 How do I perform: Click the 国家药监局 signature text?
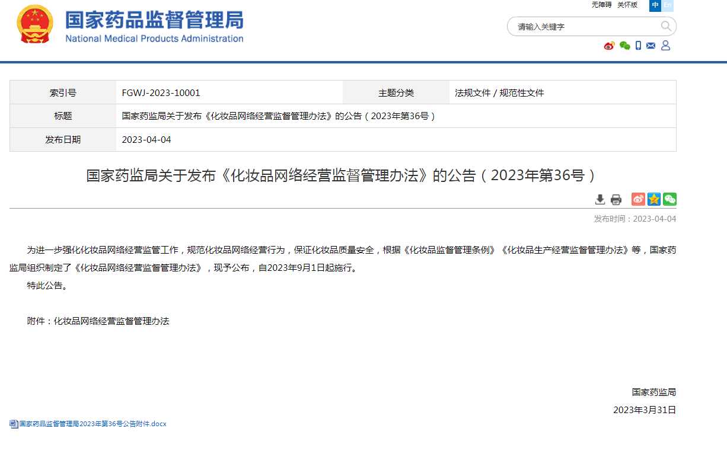pos(654,392)
